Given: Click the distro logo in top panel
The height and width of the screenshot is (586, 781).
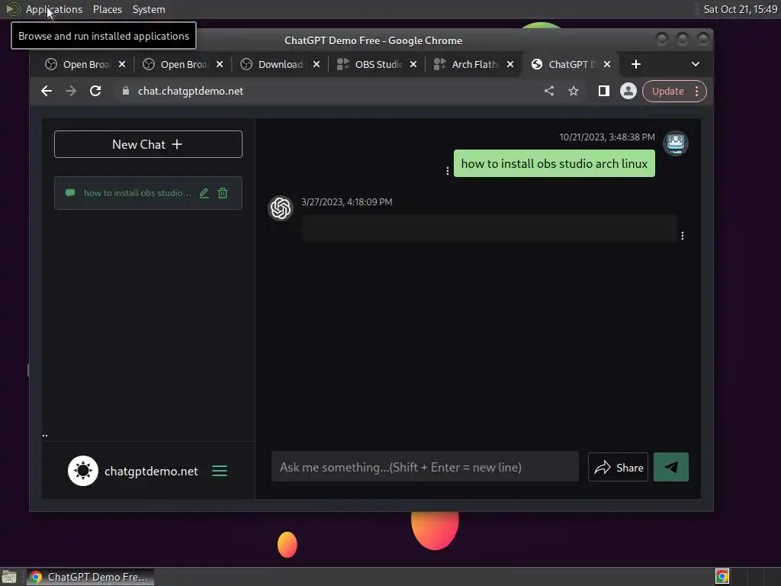Looking at the screenshot, I should [x=12, y=9].
